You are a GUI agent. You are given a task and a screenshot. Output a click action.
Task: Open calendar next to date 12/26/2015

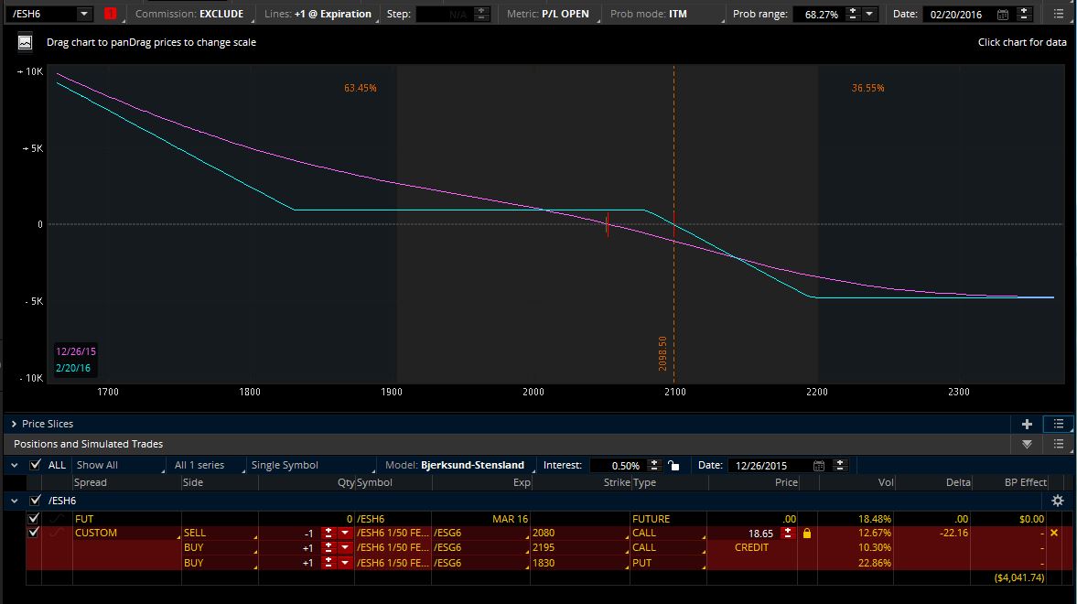tap(819, 465)
